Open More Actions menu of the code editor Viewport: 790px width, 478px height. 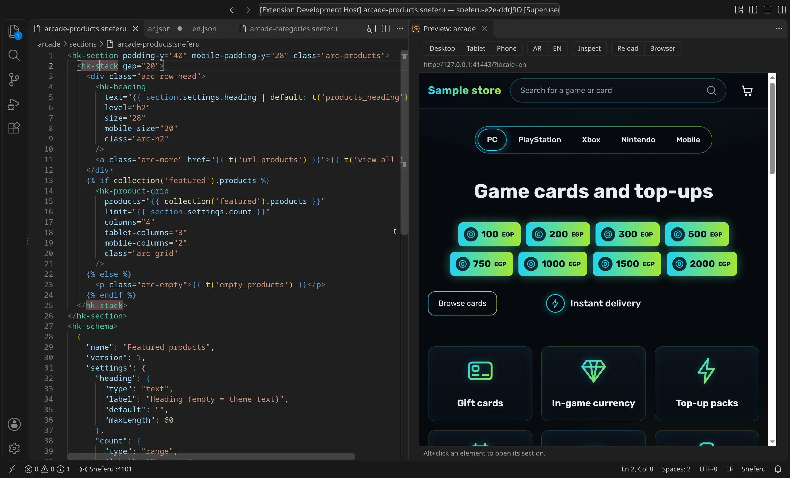[x=400, y=29]
